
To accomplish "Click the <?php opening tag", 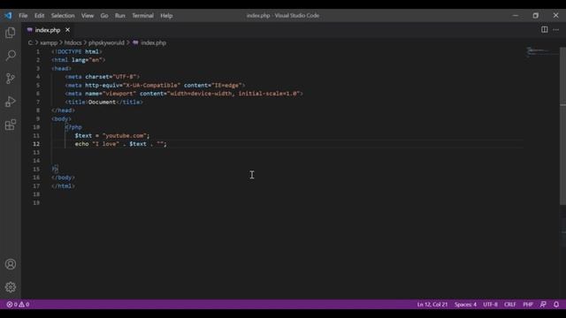I will click(x=73, y=127).
